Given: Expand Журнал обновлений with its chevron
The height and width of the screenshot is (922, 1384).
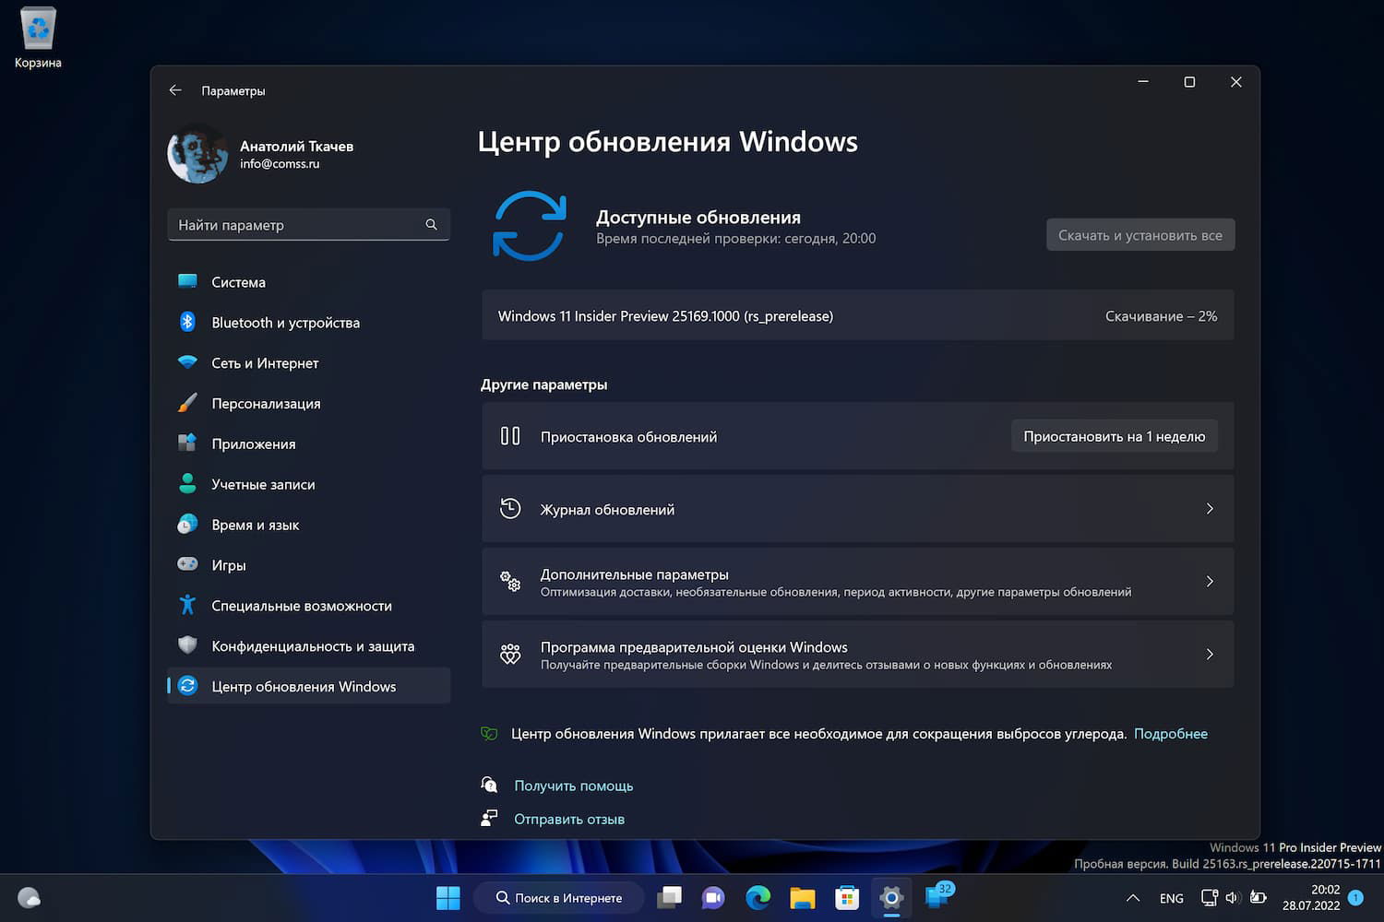Looking at the screenshot, I should click(1210, 508).
